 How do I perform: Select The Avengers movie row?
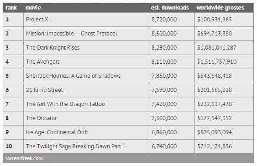pyautogui.click(x=128, y=62)
